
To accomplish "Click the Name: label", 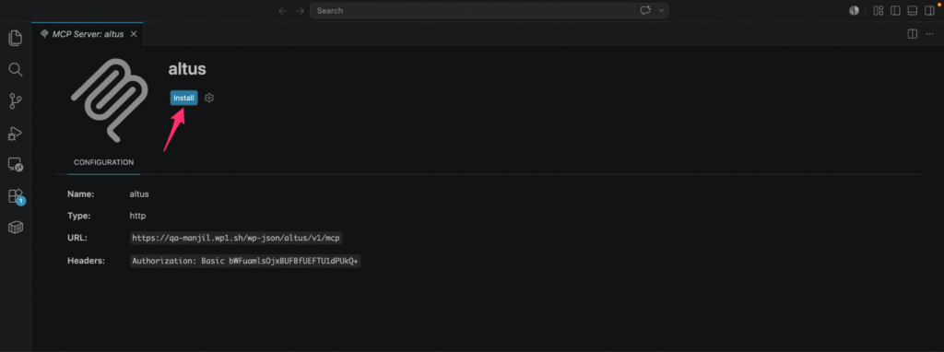I will [80, 194].
